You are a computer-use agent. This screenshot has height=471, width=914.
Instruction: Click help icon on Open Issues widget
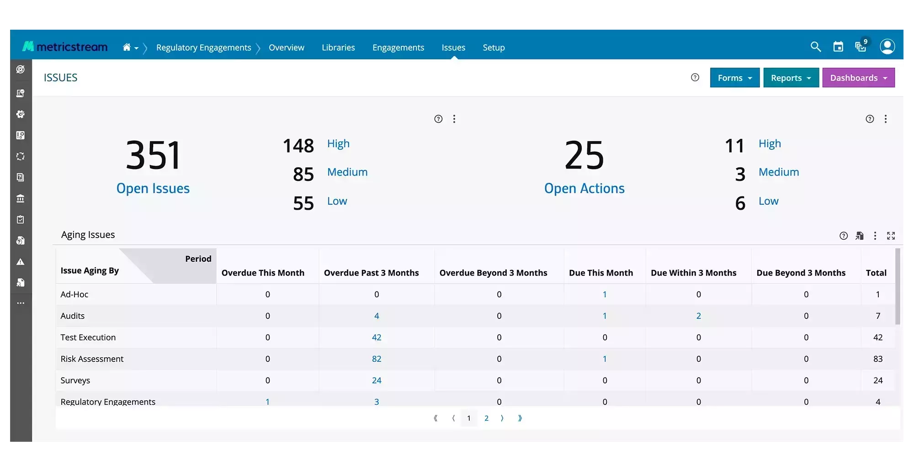click(x=438, y=119)
